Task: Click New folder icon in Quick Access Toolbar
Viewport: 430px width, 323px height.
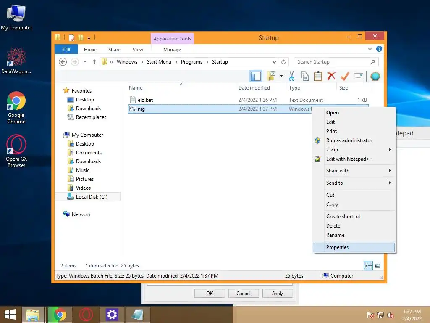Action: click(x=81, y=37)
